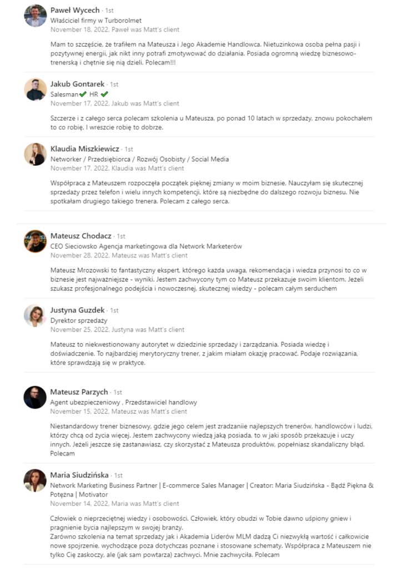This screenshot has height=568, width=402.
Task: Click the Mateusz Chodacz name link
Action: 81,236
